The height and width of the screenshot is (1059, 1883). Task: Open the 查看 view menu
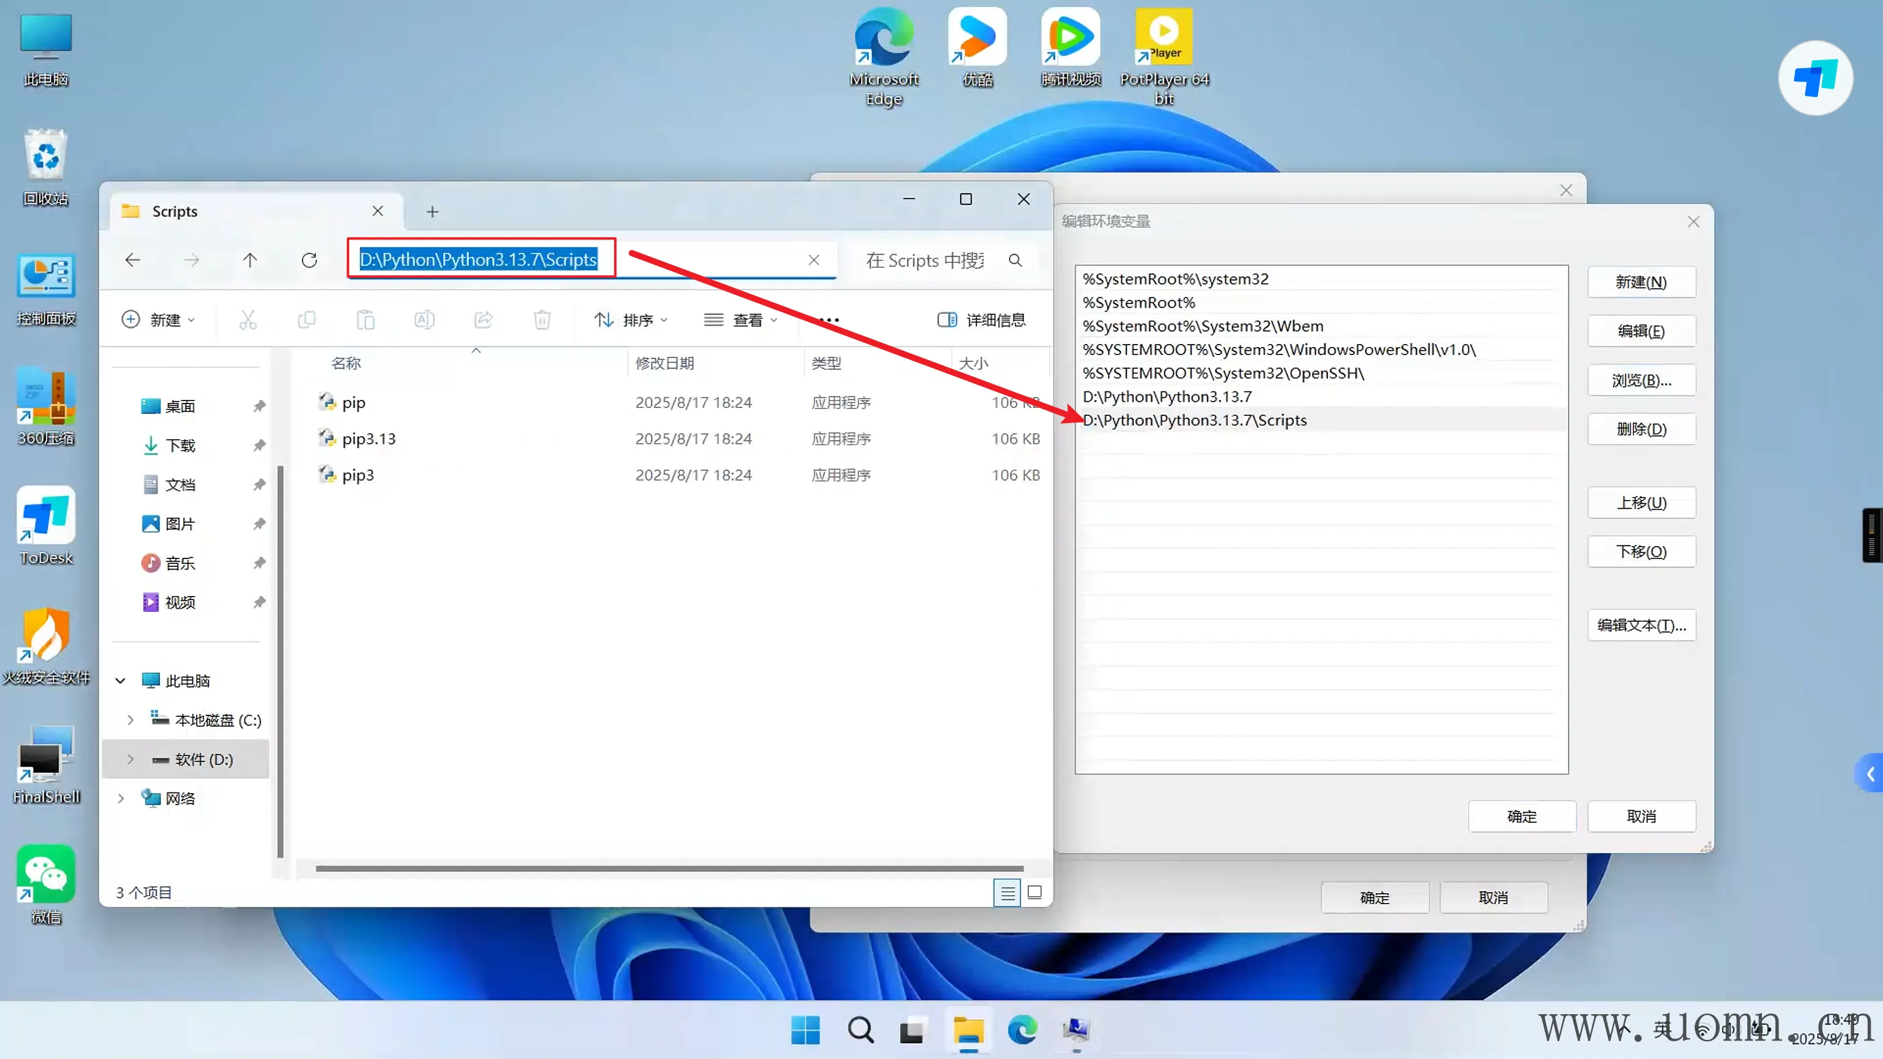coord(741,320)
